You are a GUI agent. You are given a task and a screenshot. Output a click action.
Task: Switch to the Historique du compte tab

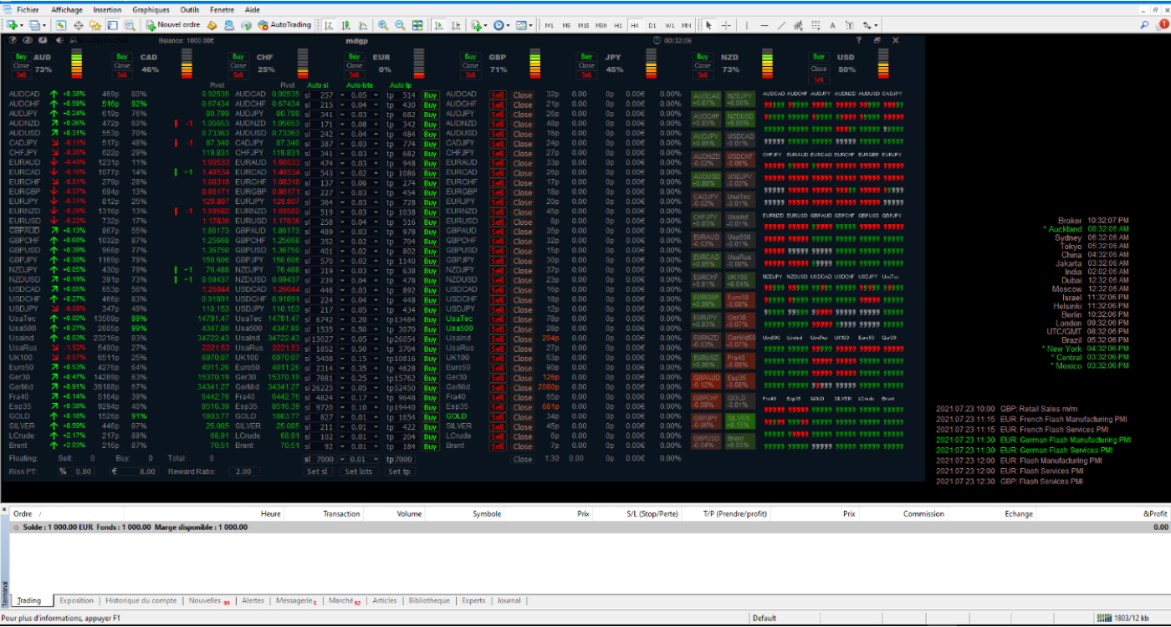[x=141, y=600]
